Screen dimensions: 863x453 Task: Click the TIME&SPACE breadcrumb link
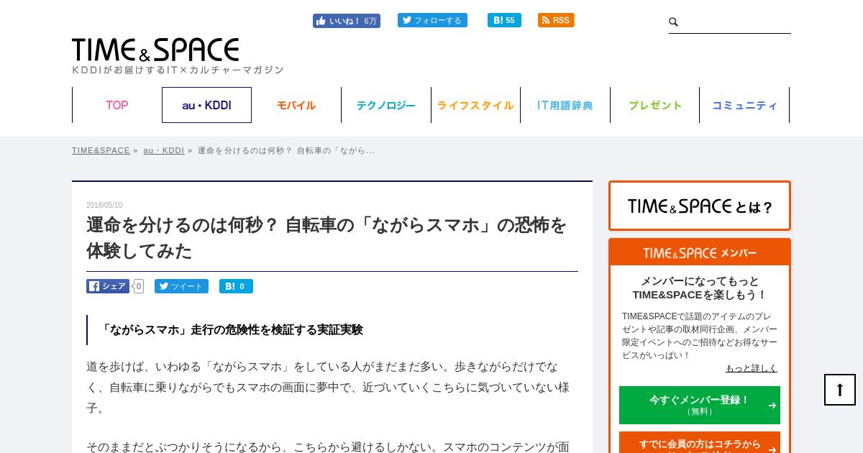[x=101, y=150]
